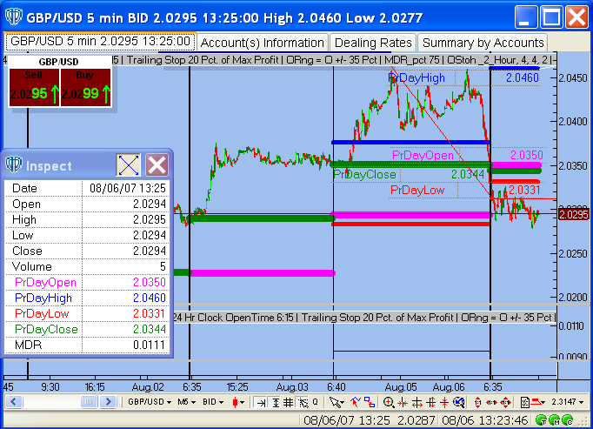
Task: Select the arrow cursor tool
Action: point(336,402)
